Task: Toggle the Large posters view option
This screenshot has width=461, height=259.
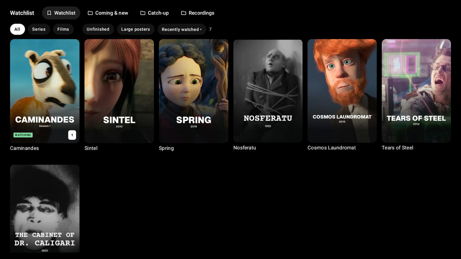Action: click(135, 29)
